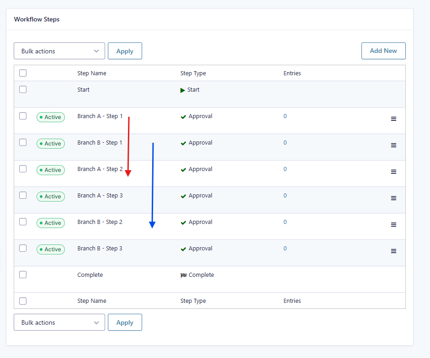The height and width of the screenshot is (358, 430).
Task: Open the bottom Bulk actions dropdown
Action: click(x=59, y=322)
